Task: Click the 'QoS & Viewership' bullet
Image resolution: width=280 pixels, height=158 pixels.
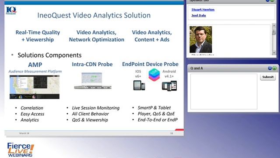Action: click(x=90, y=120)
